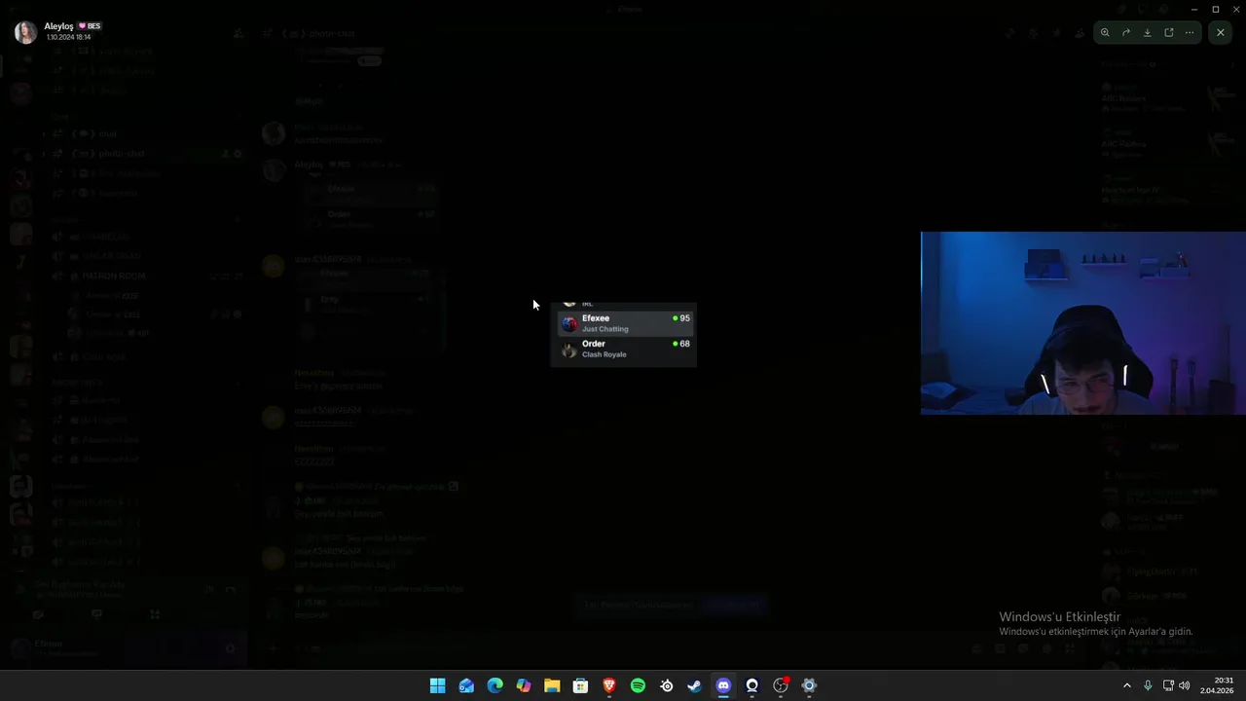Click the enlarged Efexee stream list image

tap(623, 334)
